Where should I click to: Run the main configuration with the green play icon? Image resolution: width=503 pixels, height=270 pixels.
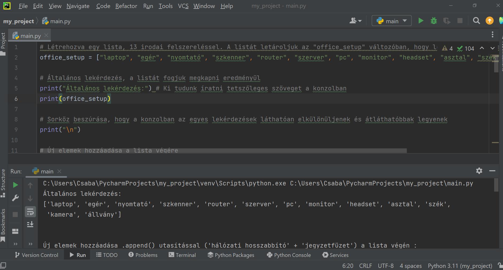point(421,21)
